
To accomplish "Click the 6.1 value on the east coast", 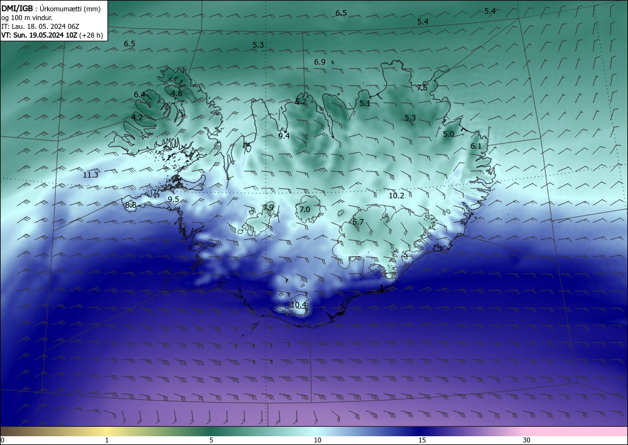I will pyautogui.click(x=476, y=146).
